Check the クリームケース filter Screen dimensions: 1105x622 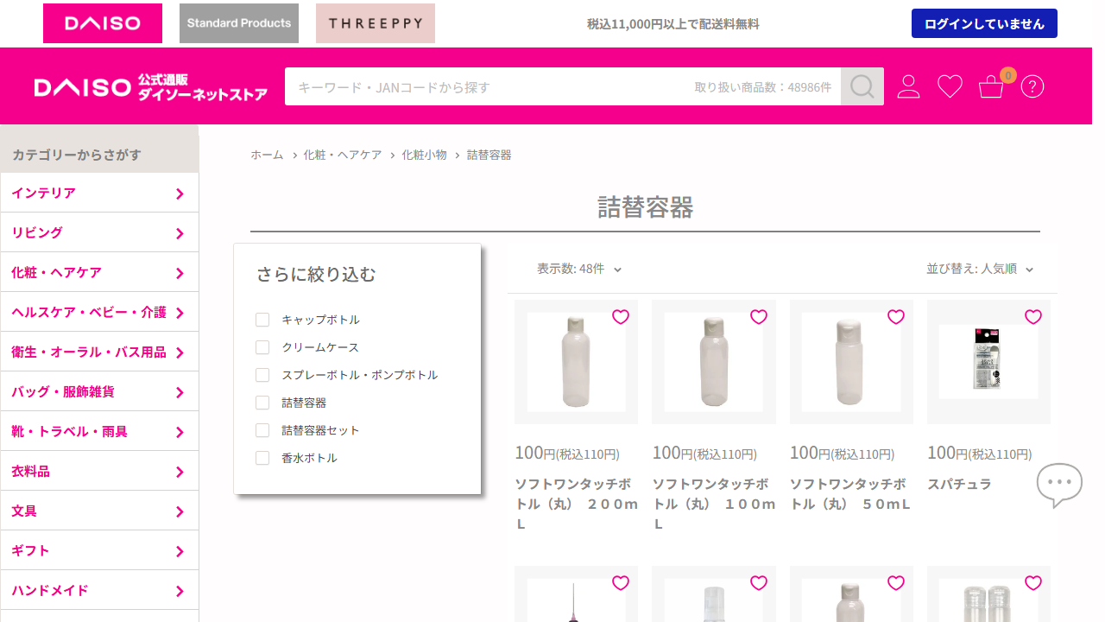click(x=262, y=347)
